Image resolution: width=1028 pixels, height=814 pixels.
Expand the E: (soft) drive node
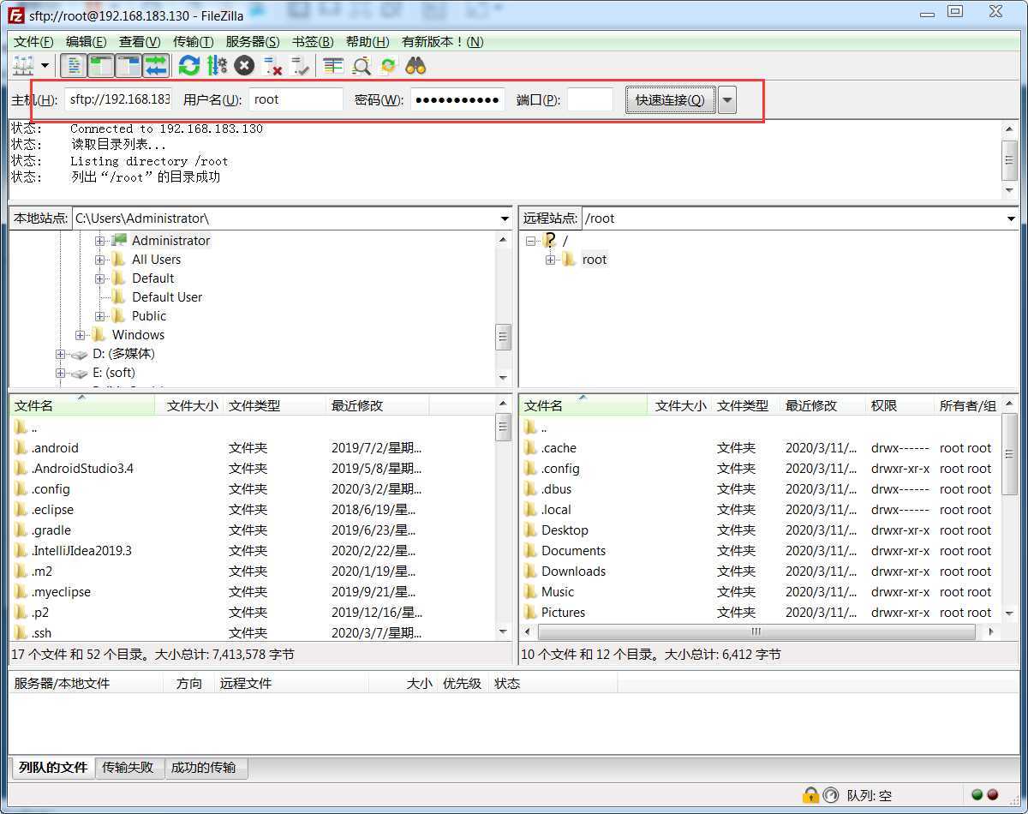pyautogui.click(x=61, y=373)
